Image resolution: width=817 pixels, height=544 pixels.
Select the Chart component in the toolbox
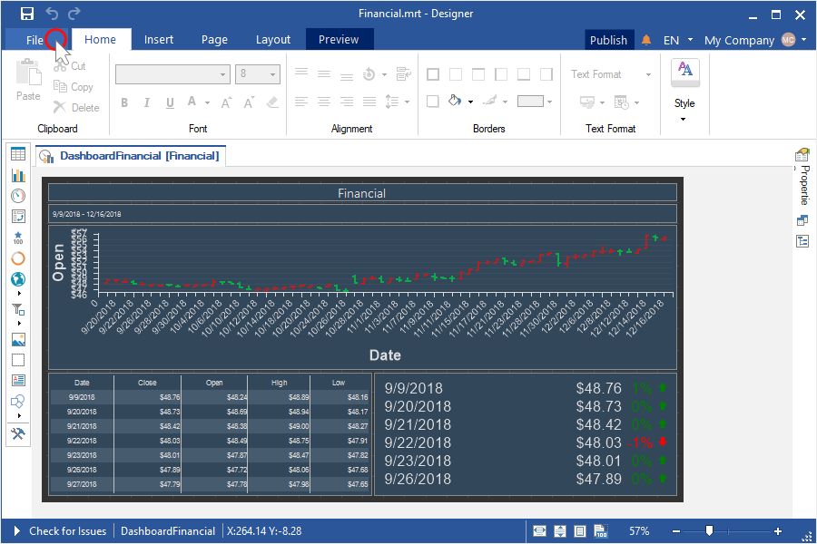coord(18,175)
